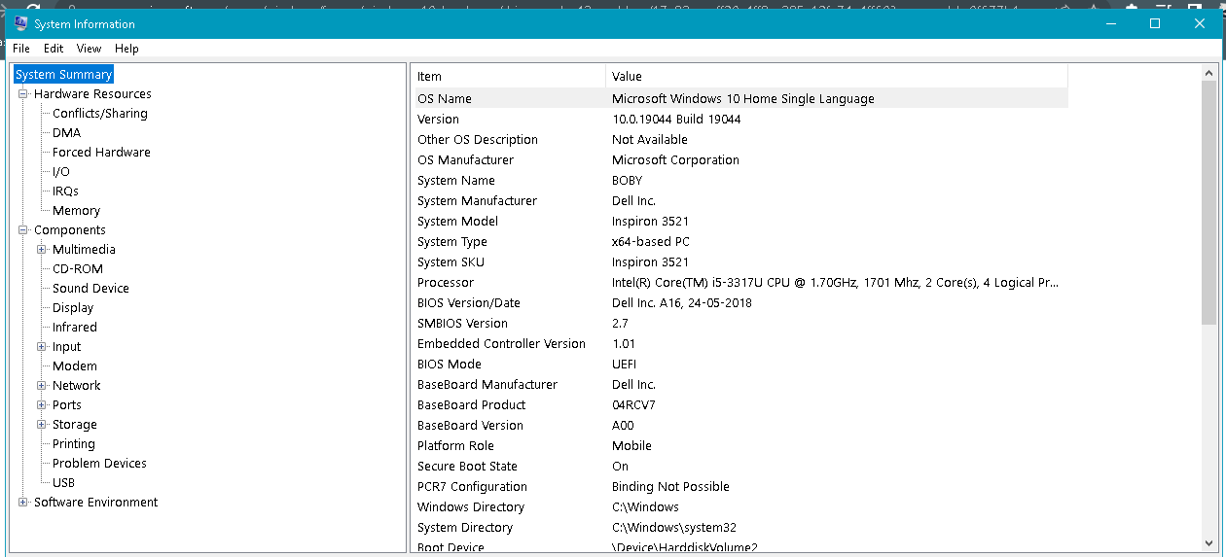Select DMA in the tree
Image resolution: width=1226 pixels, height=557 pixels.
point(66,133)
